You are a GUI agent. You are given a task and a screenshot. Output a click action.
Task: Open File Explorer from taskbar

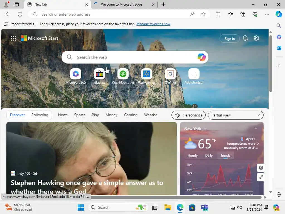pos(168,207)
